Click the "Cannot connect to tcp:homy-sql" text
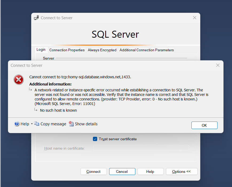 coord(80,77)
